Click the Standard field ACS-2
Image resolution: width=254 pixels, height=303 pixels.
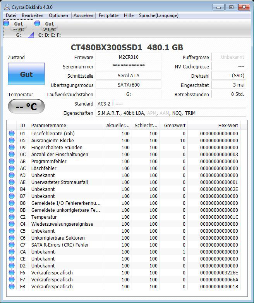click(x=171, y=104)
